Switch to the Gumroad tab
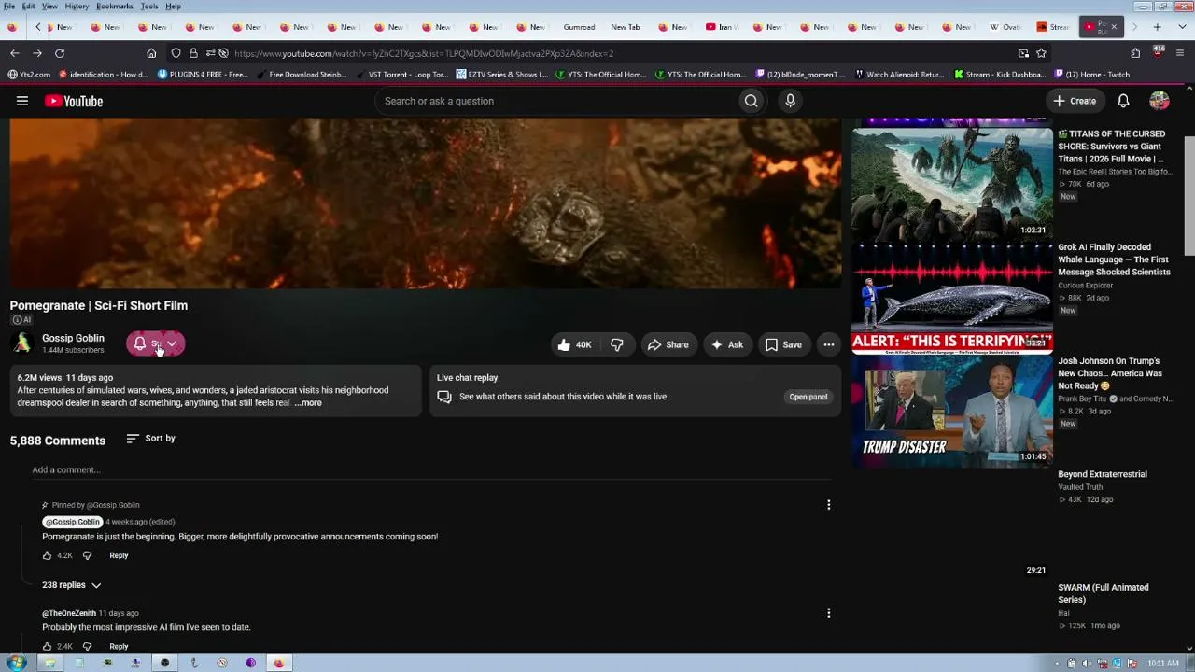The width and height of the screenshot is (1195, 672). pyautogui.click(x=579, y=27)
